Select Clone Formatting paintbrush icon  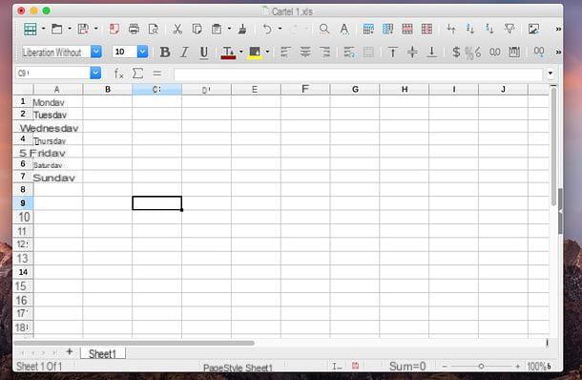(x=242, y=29)
